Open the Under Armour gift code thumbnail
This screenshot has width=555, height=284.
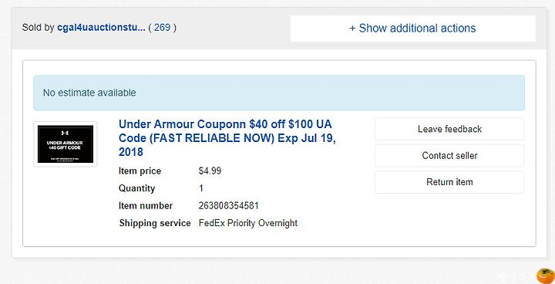coord(66,144)
